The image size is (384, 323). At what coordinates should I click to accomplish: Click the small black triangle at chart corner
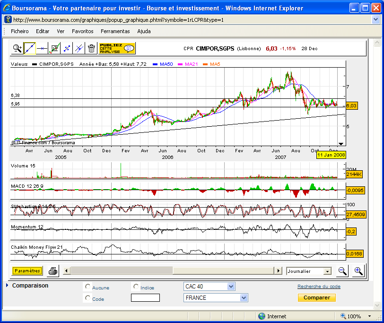click(x=340, y=144)
